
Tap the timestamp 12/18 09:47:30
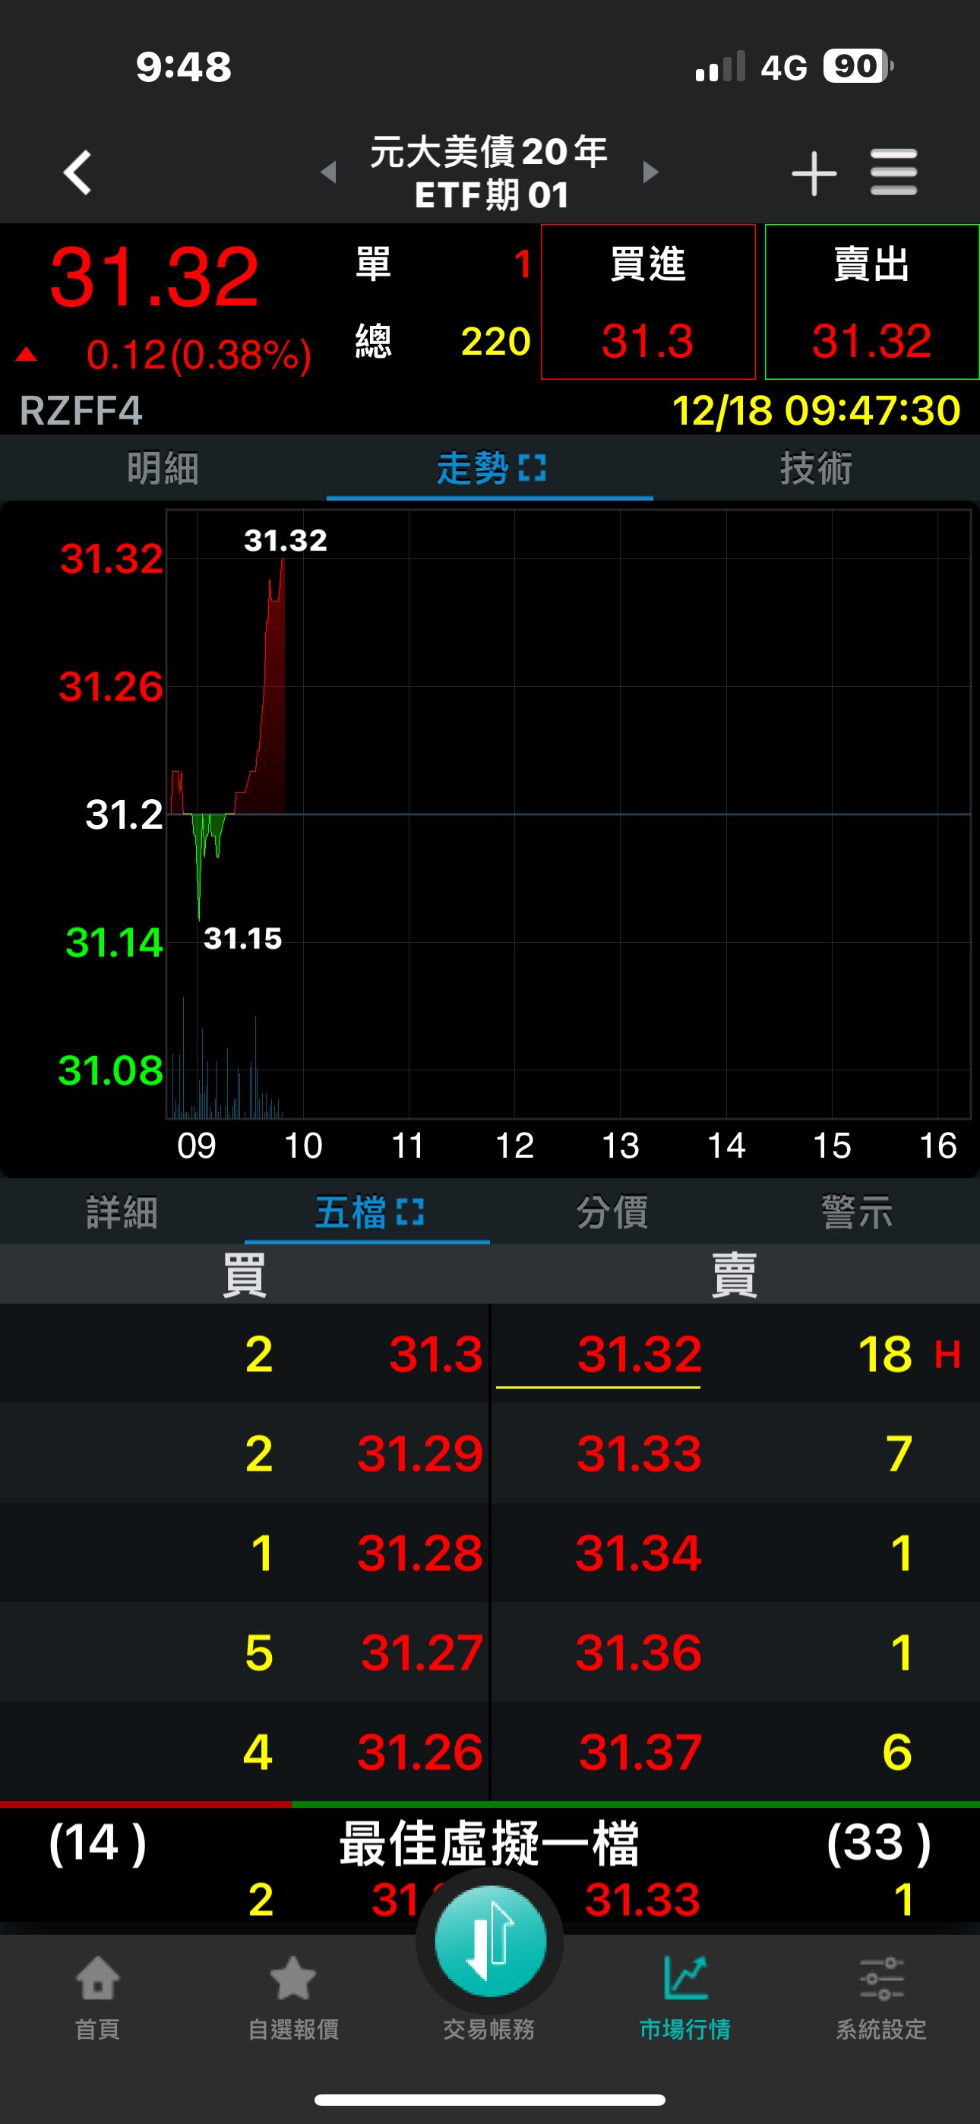tap(817, 411)
